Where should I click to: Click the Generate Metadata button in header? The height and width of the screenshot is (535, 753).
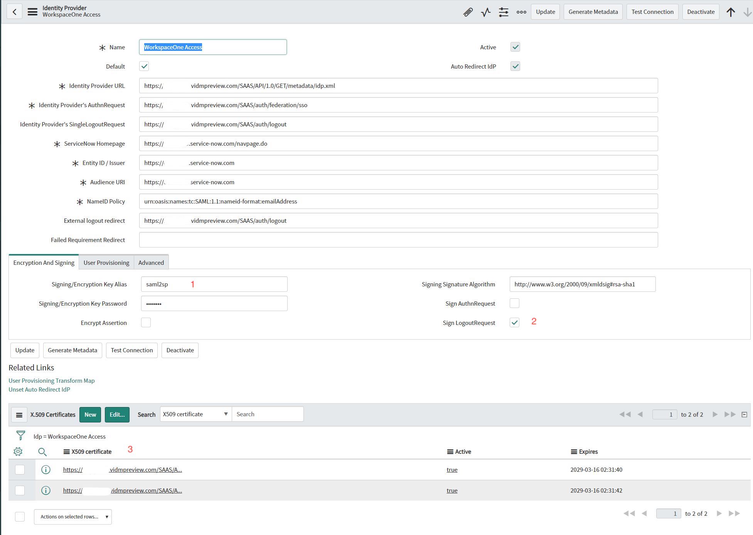pos(593,12)
